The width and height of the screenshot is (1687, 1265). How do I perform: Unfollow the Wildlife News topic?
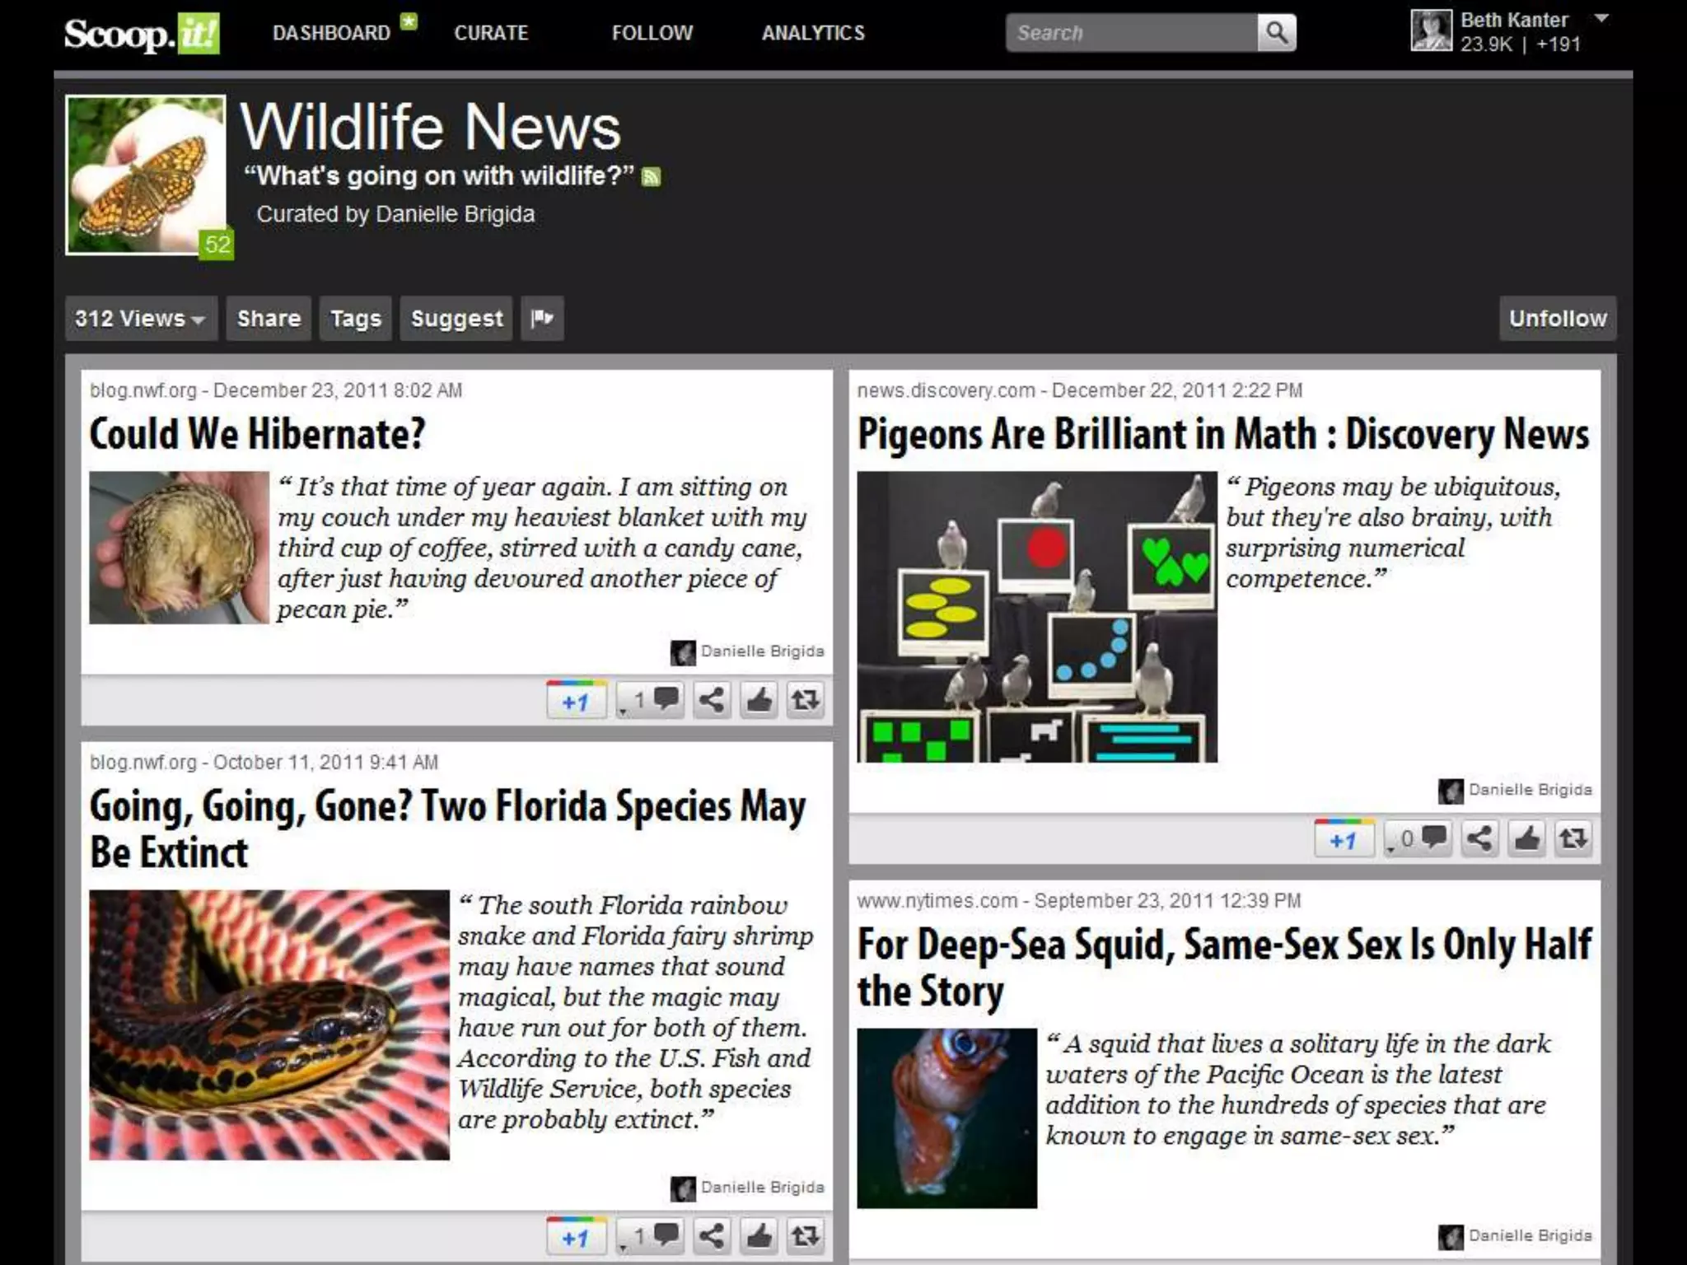(x=1557, y=318)
